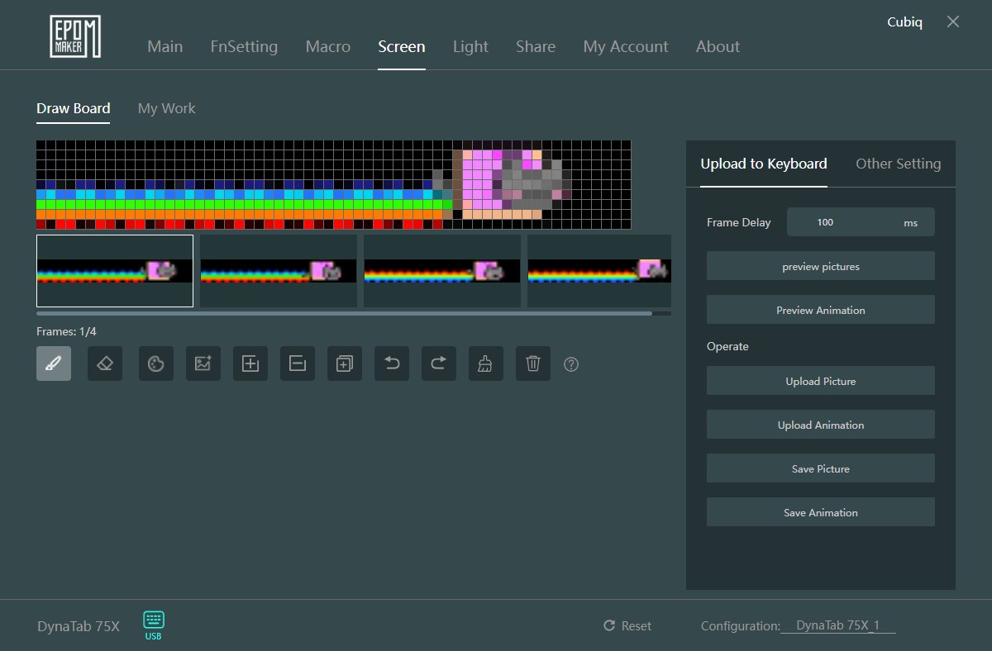Go to the Light tab
The image size is (992, 651).
point(470,47)
